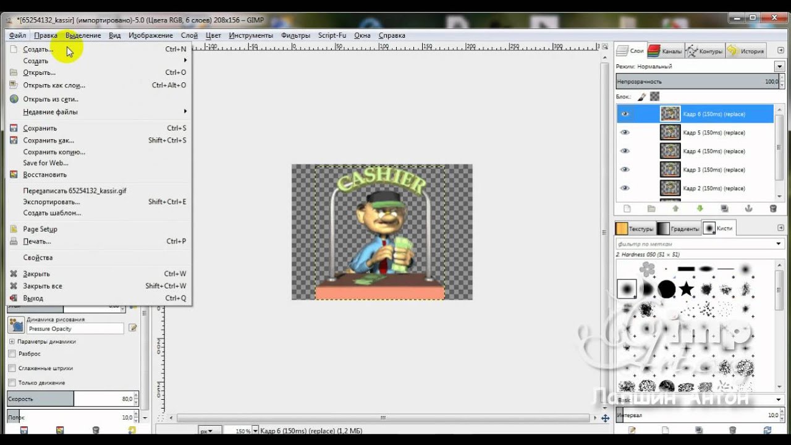Switch to the История tab
This screenshot has height=445, width=791.
click(746, 51)
